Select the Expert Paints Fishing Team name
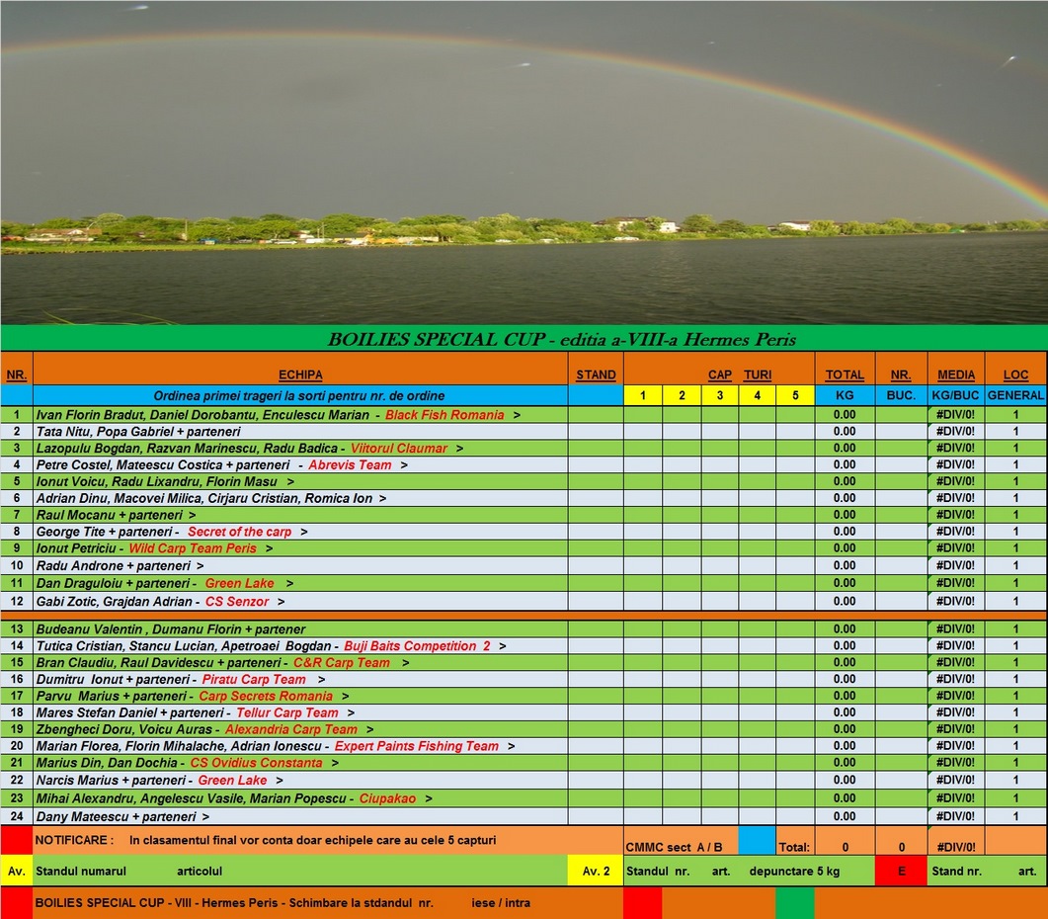 (416, 746)
